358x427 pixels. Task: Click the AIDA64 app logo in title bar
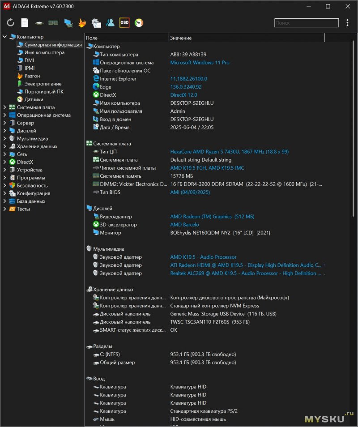(7, 6)
